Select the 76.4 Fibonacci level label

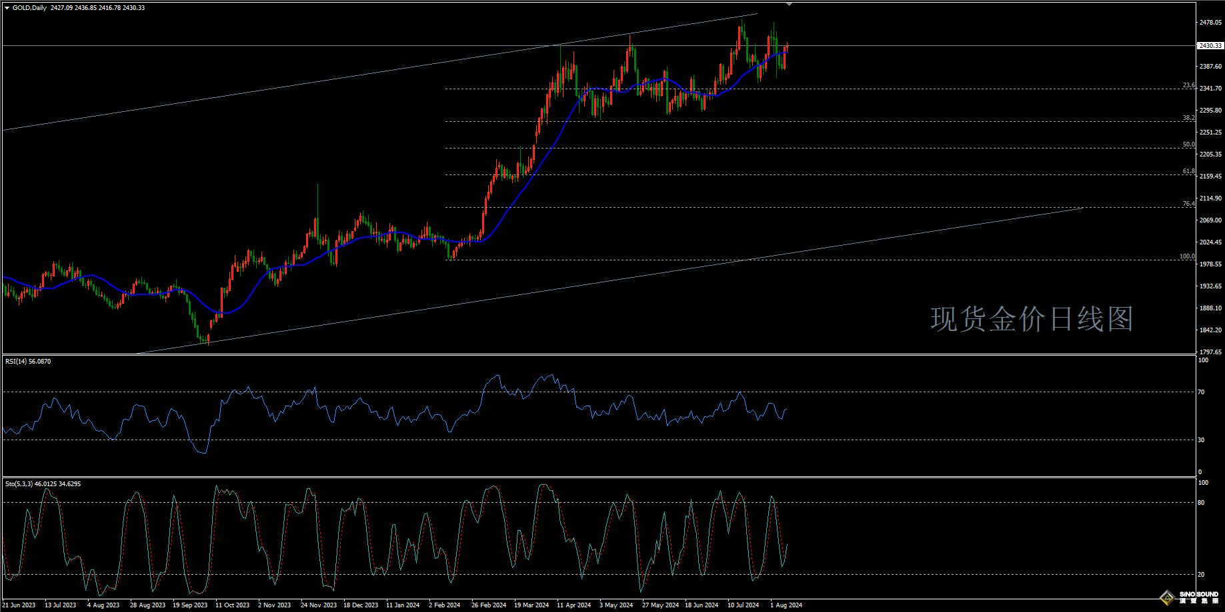1188,204
